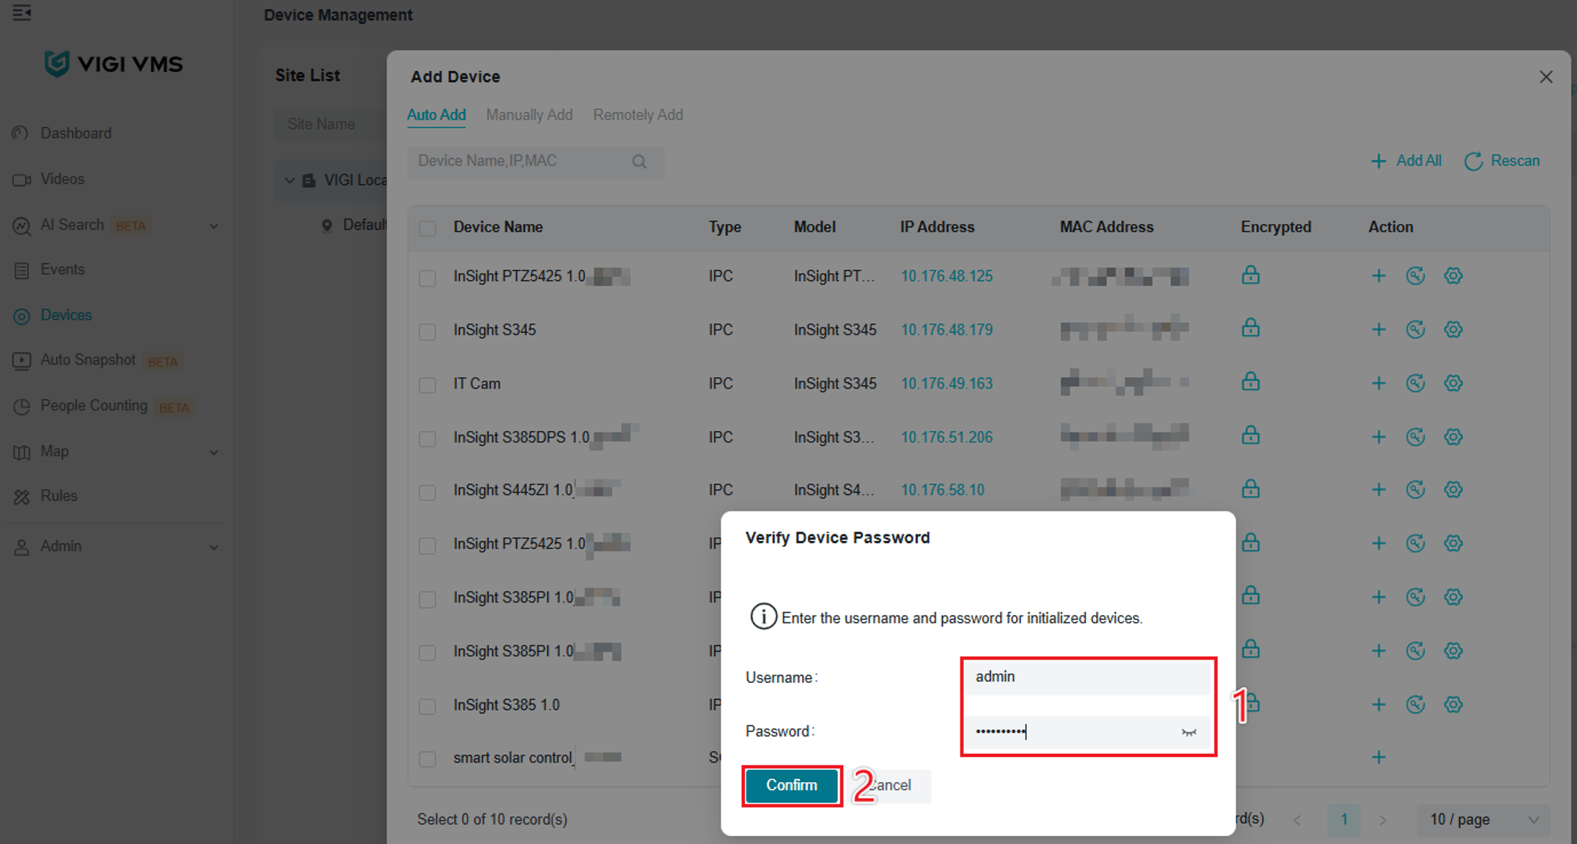Close the Add Device dialog
This screenshot has width=1577, height=844.
[1546, 77]
